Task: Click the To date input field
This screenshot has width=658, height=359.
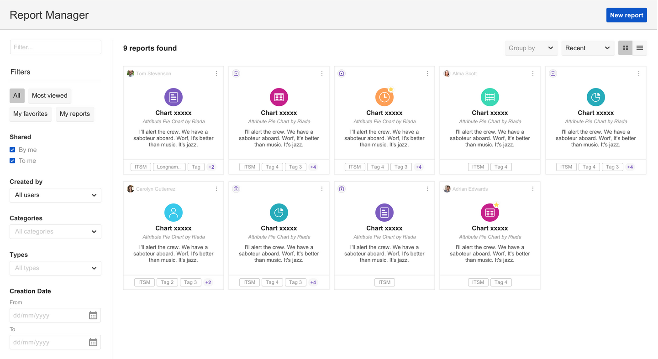Action: [55, 342]
